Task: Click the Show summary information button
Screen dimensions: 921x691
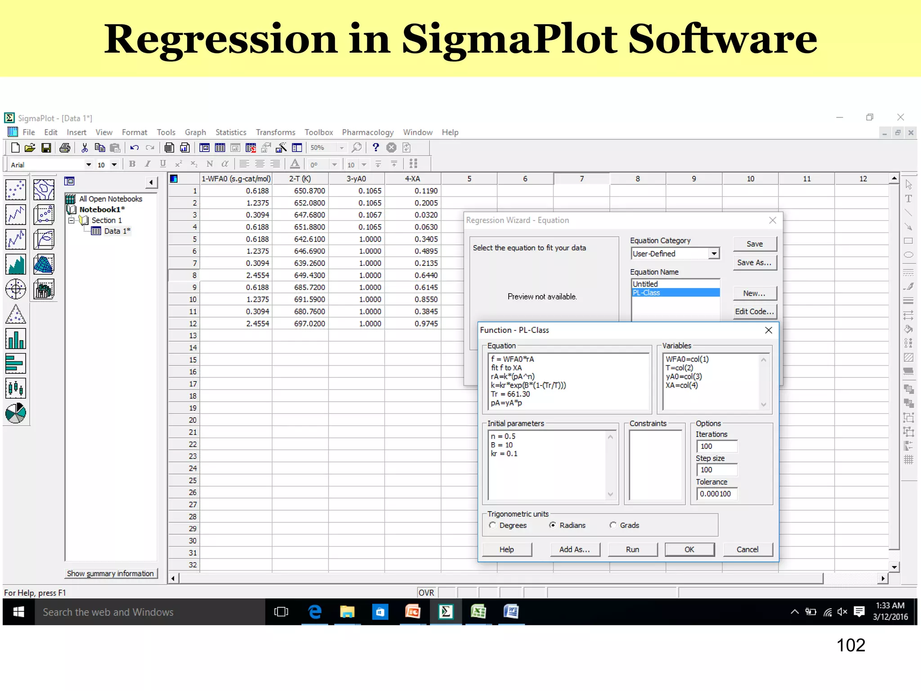Action: coord(110,573)
